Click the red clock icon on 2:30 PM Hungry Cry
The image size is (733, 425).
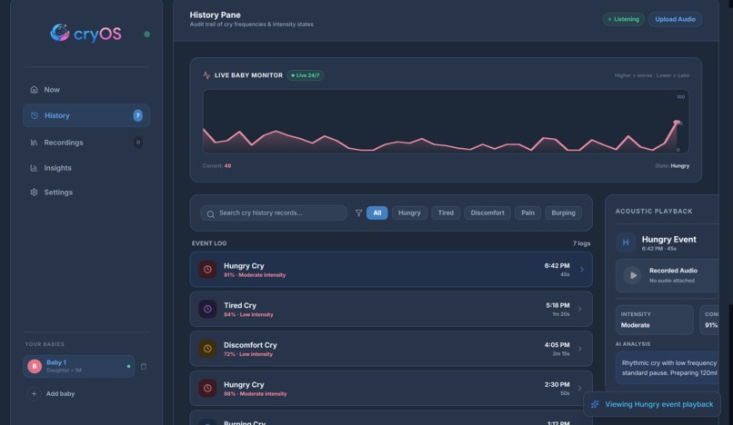point(207,388)
